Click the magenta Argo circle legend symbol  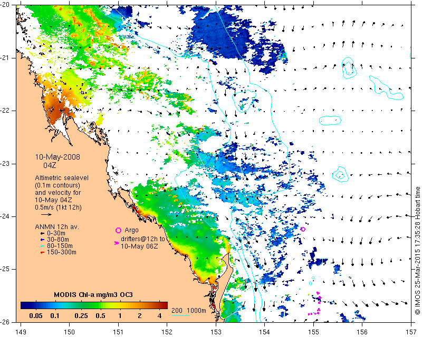point(118,230)
